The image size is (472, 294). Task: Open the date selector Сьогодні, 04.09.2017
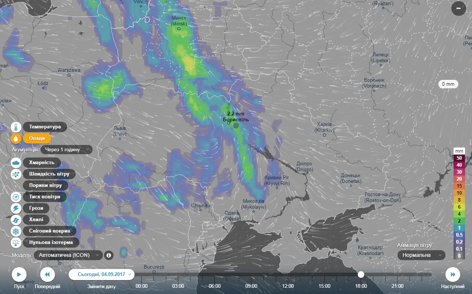tap(101, 274)
